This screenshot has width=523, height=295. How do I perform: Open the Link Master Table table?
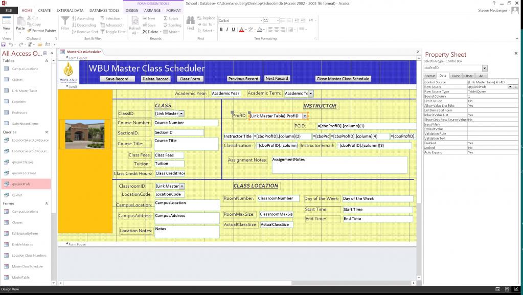click(25, 91)
